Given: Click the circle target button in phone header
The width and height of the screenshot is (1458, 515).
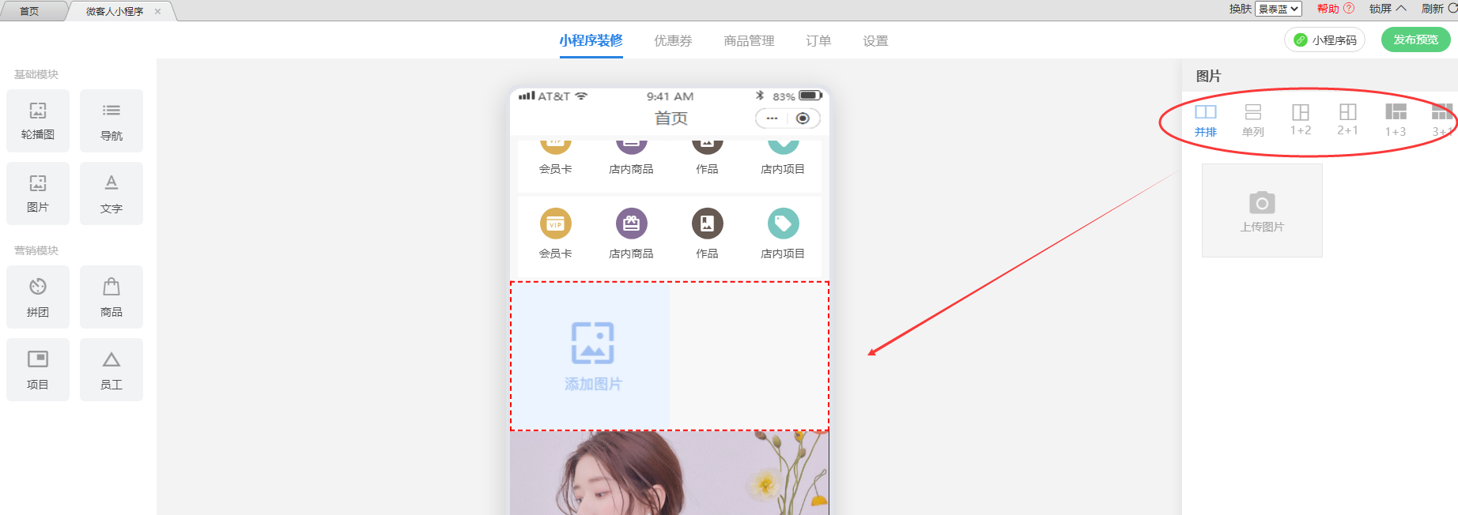Looking at the screenshot, I should 803,118.
